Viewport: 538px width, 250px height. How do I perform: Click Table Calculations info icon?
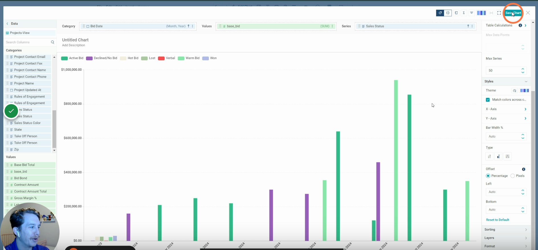point(520,25)
